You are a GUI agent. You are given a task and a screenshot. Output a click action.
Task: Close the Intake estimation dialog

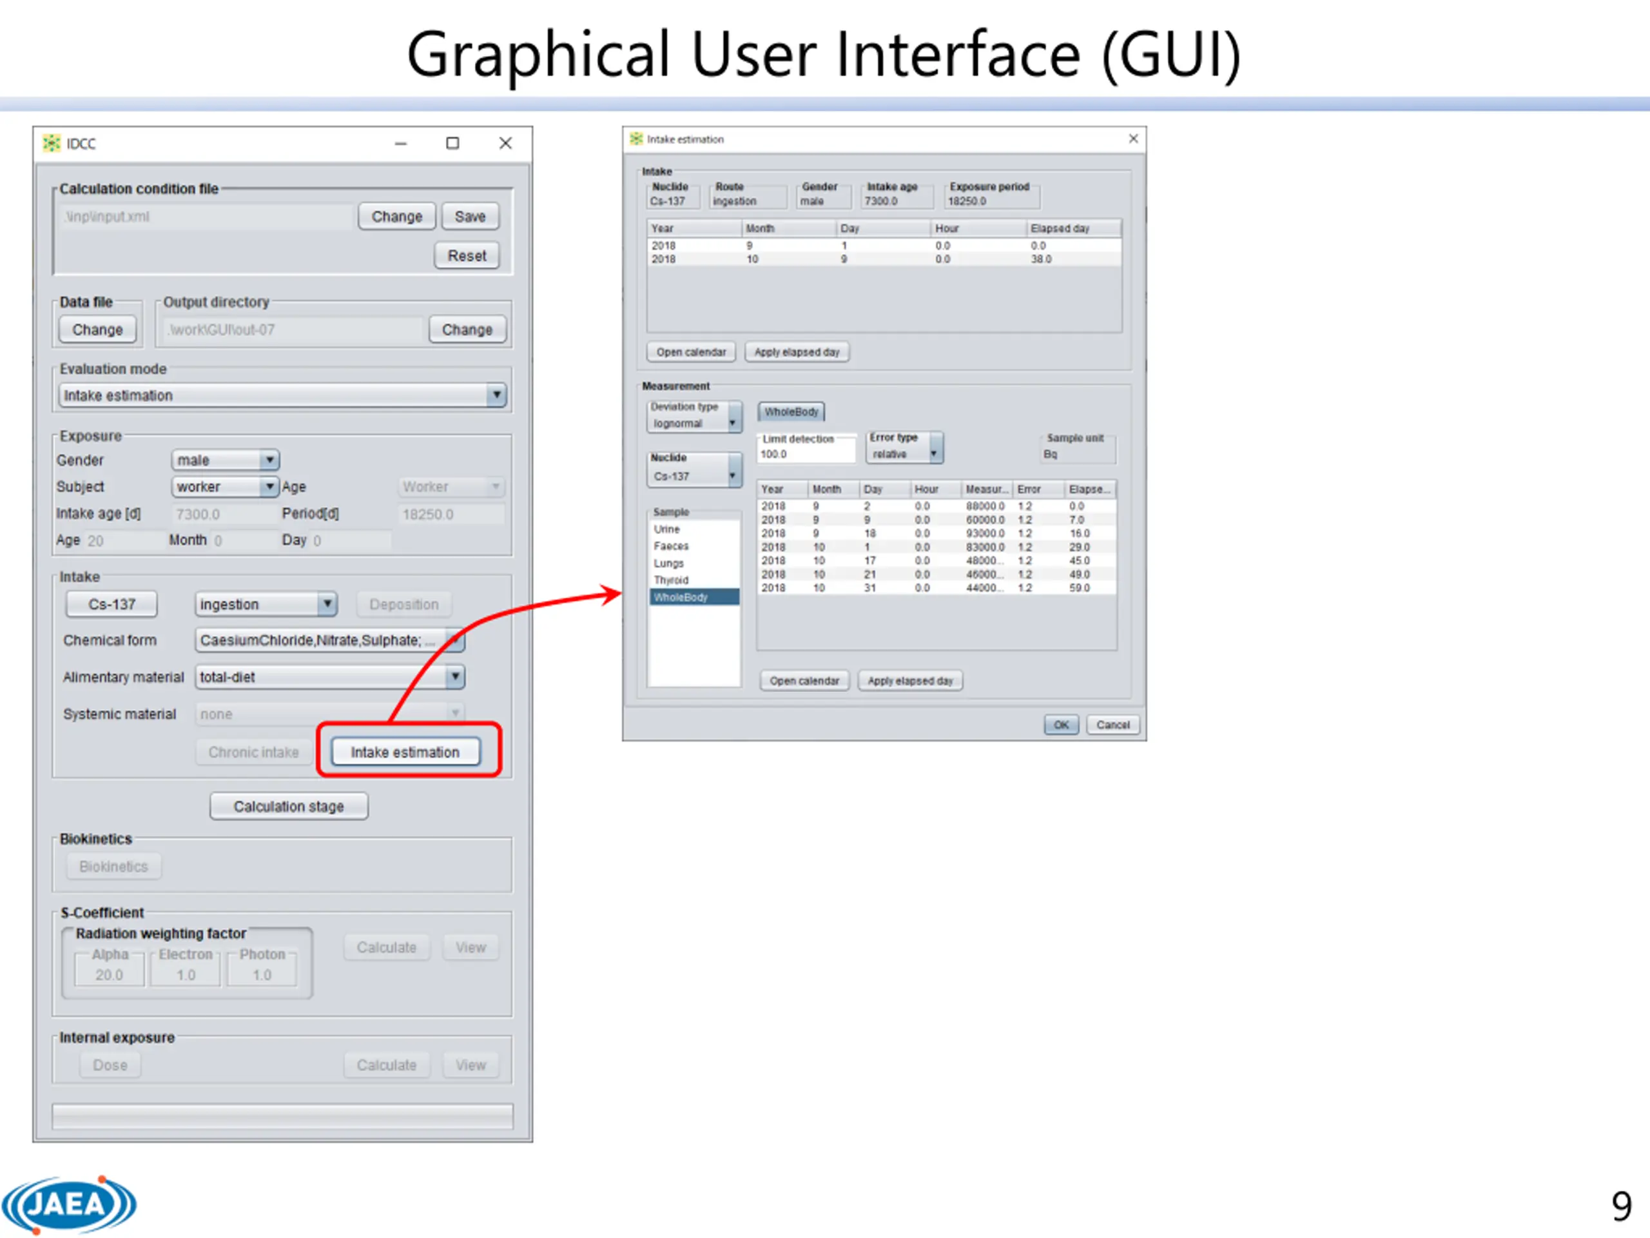click(x=1133, y=139)
